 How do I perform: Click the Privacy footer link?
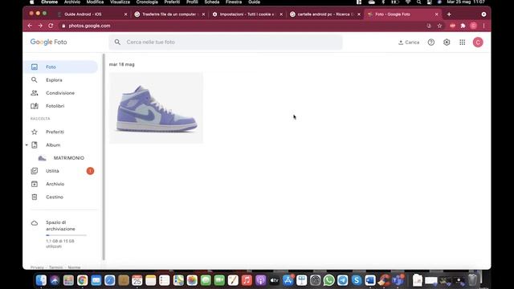point(37,267)
